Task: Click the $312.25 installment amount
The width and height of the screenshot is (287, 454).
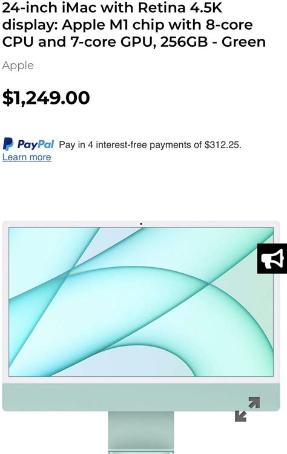Action: click(222, 144)
